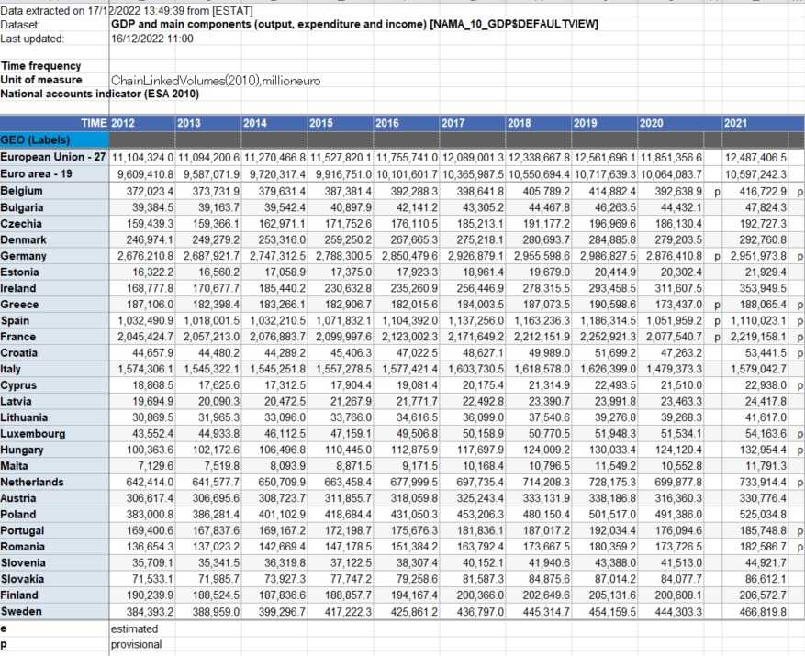The width and height of the screenshot is (805, 656).
Task: Click the 2012 column header cell
Action: click(141, 123)
